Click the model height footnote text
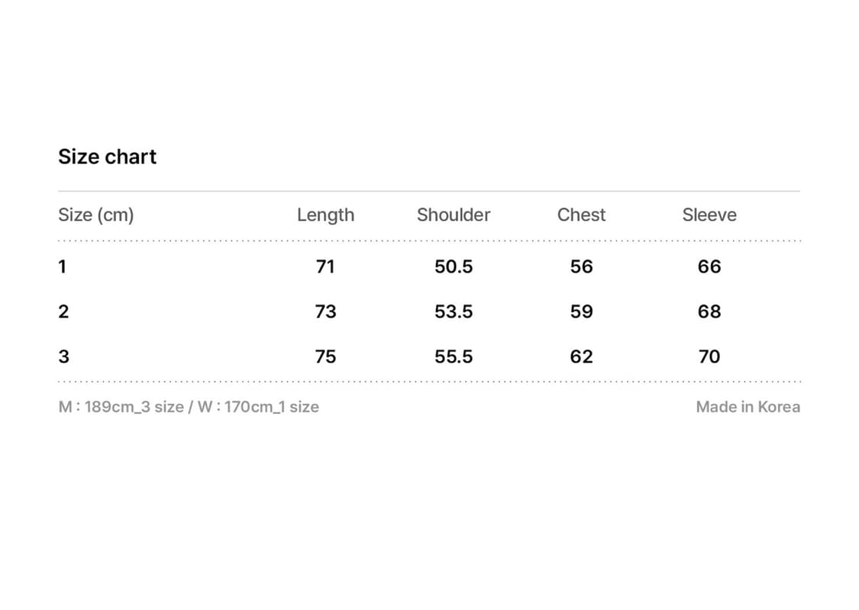The image size is (859, 610). [189, 407]
